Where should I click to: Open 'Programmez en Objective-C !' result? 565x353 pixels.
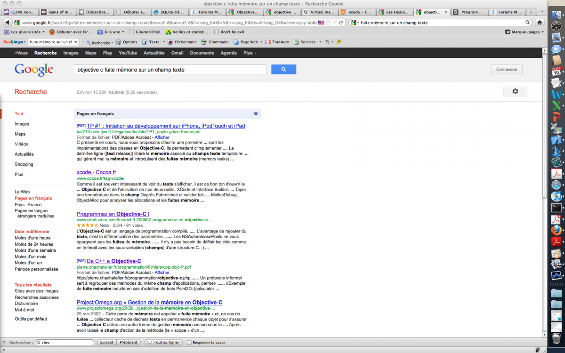[x=113, y=214]
